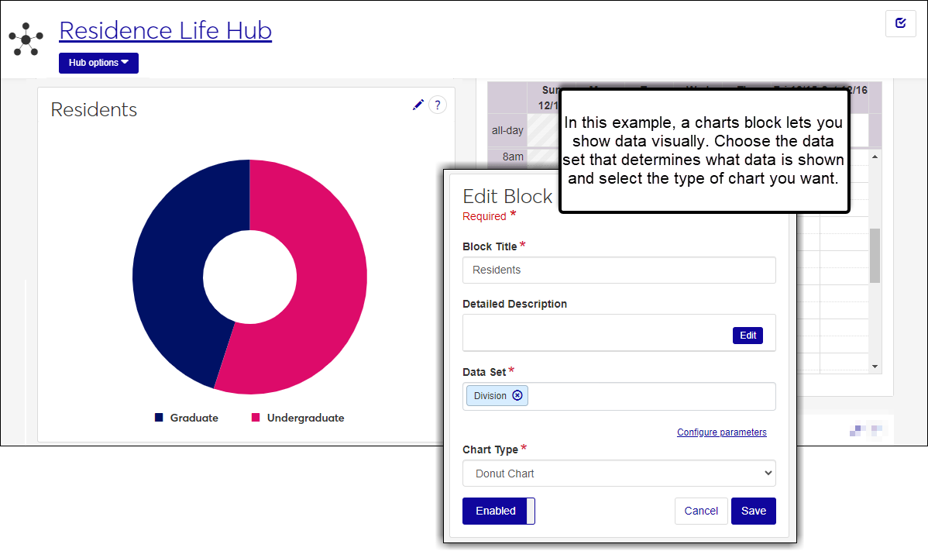This screenshot has height=551, width=928.
Task: Click Edit button in Detailed Description
Action: [x=748, y=336]
